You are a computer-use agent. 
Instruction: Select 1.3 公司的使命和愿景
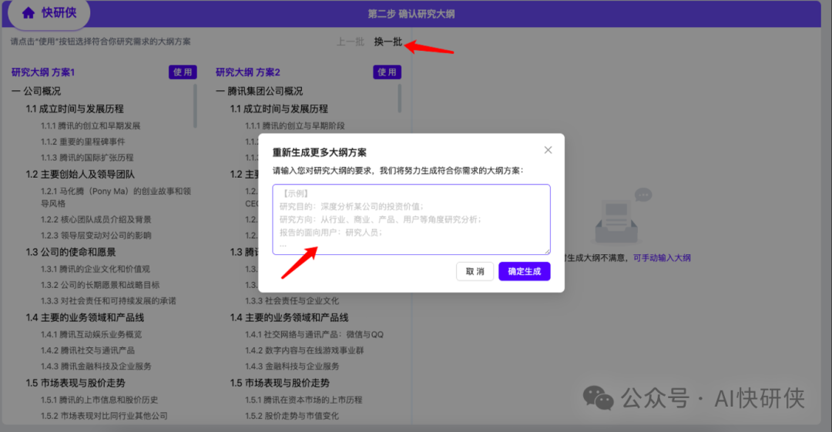point(71,252)
